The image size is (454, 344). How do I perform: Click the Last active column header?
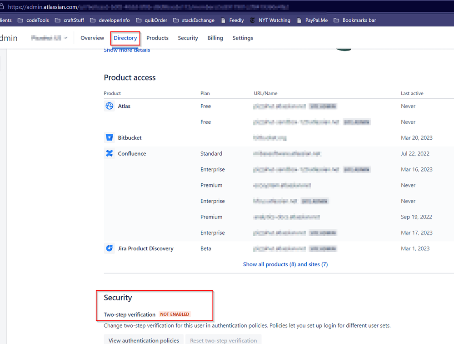(x=412, y=93)
